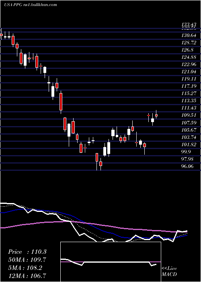This screenshot has width=201, height=282.
Task: Select the 97.98 price axis label
Action: tap(188, 159)
